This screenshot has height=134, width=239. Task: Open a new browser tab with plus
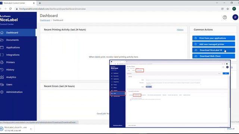click(x=40, y=3)
